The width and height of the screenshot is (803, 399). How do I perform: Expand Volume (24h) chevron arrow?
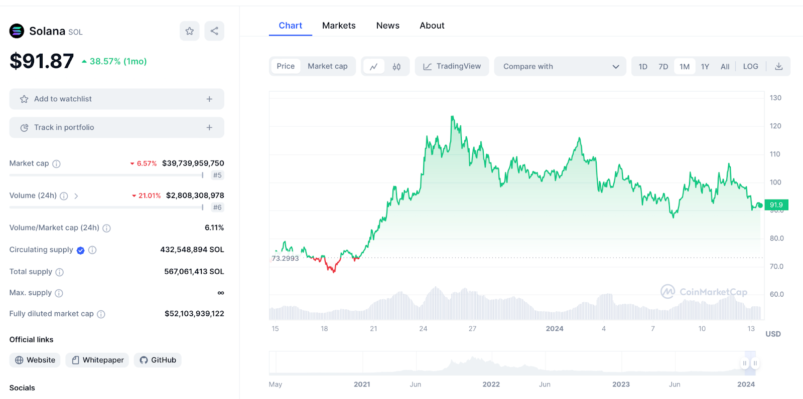(76, 196)
